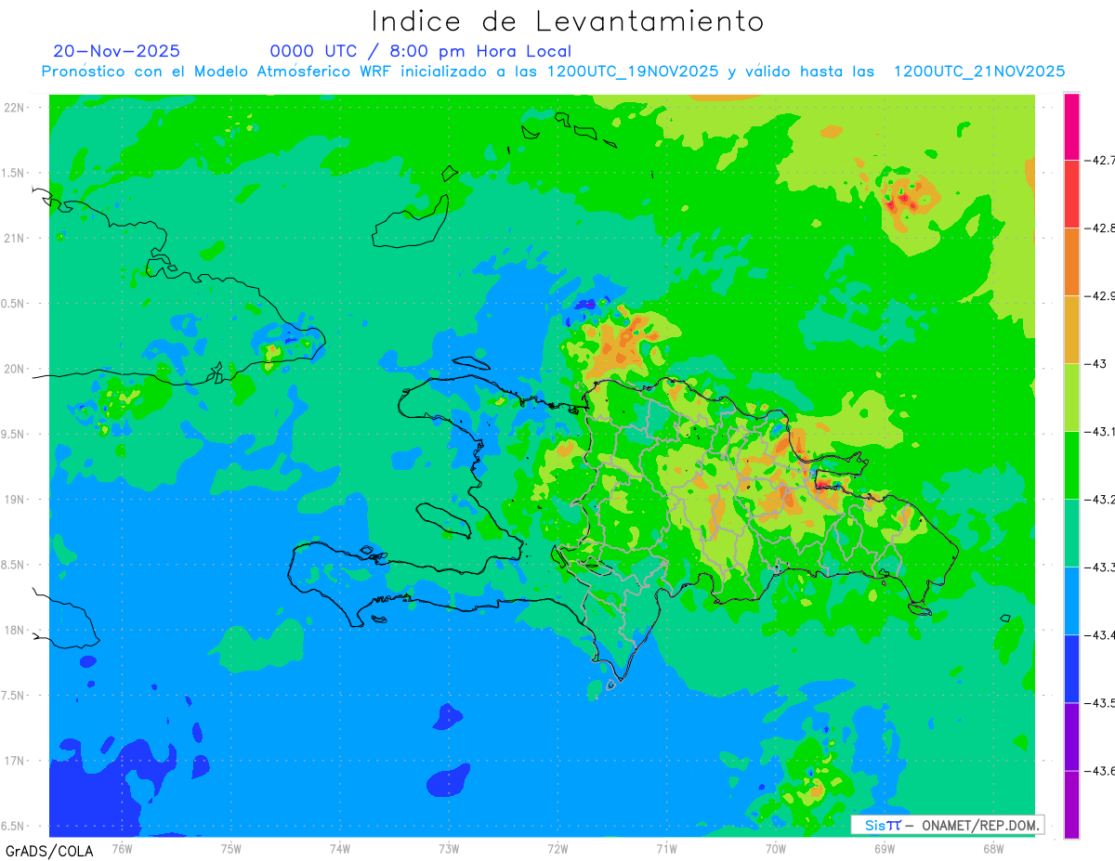1115x861 pixels.
Task: Click the color bar value '-43.1'
Action: 1099,432
